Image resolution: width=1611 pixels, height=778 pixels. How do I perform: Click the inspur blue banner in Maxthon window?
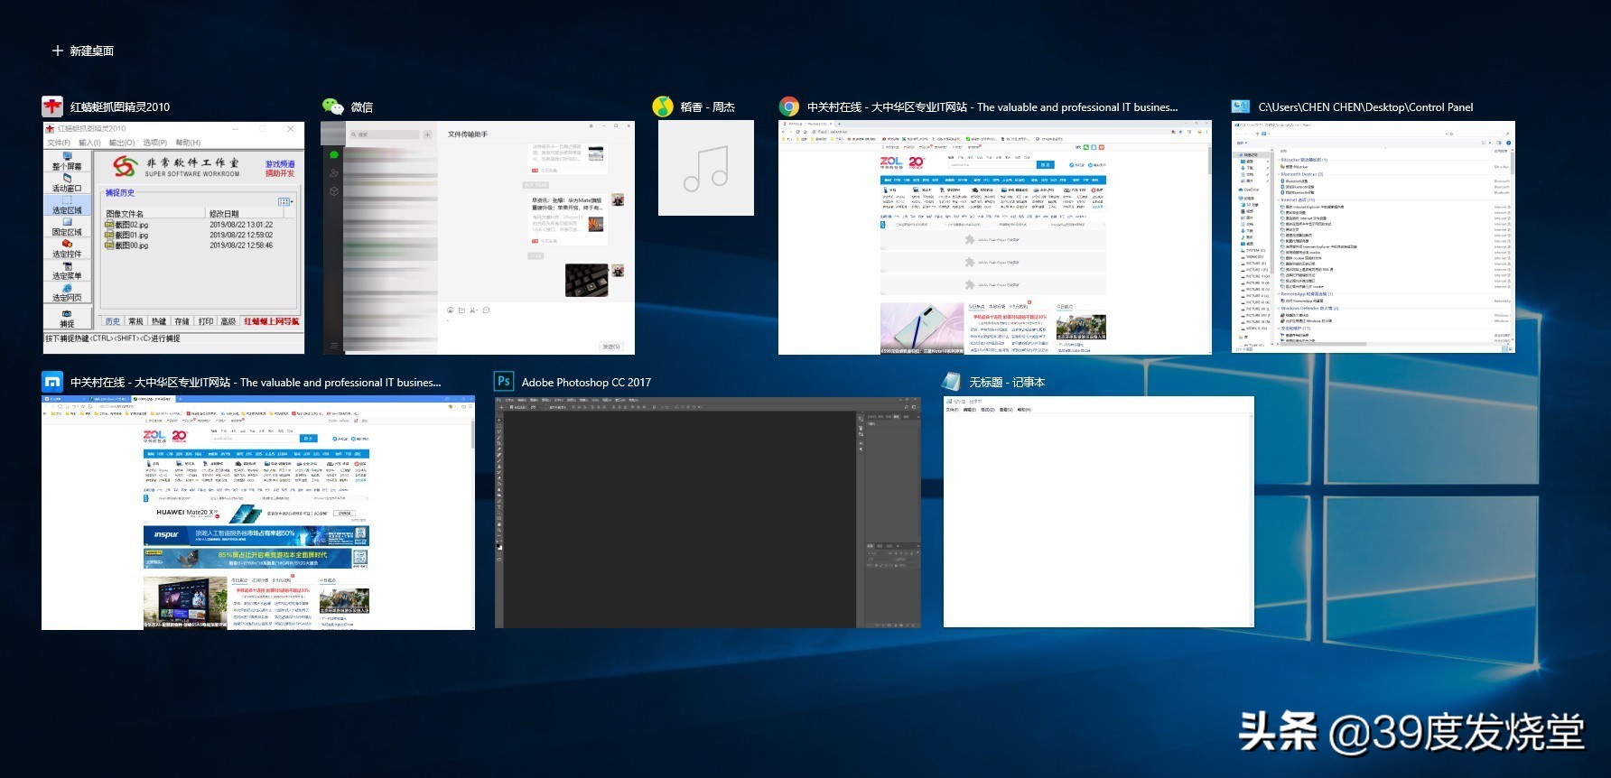coord(256,535)
